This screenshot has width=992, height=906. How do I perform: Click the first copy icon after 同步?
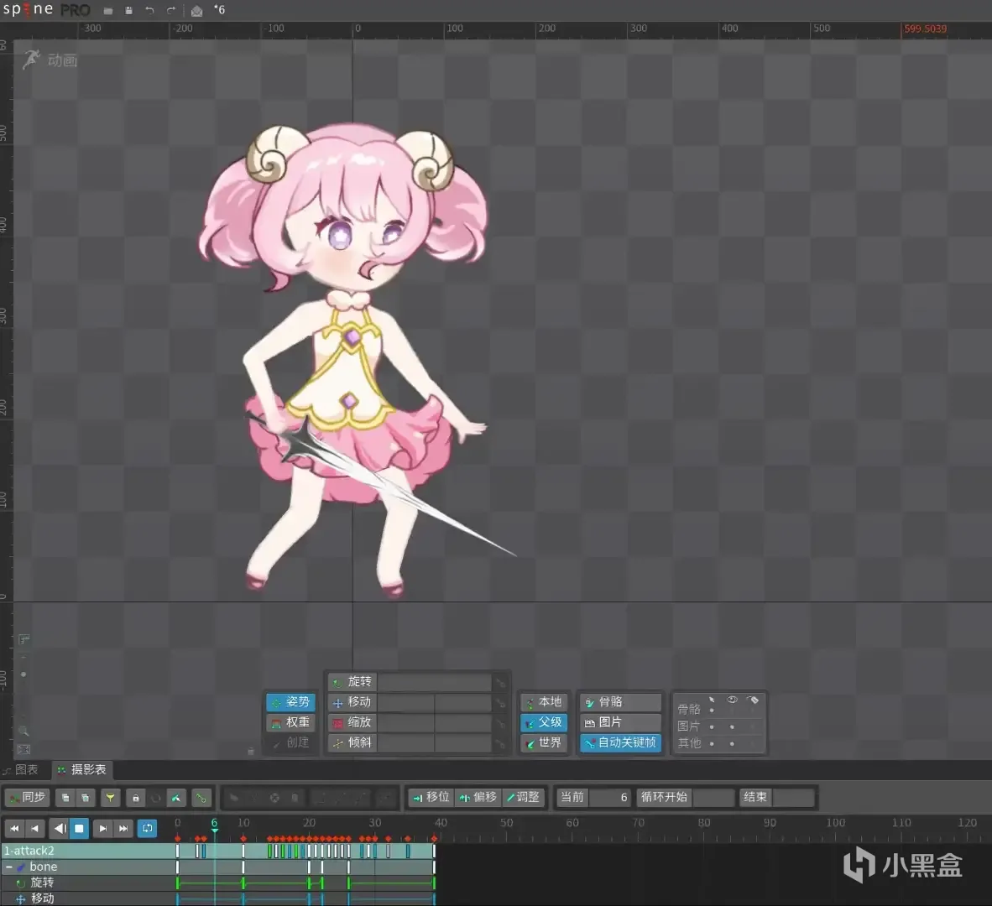click(x=65, y=798)
